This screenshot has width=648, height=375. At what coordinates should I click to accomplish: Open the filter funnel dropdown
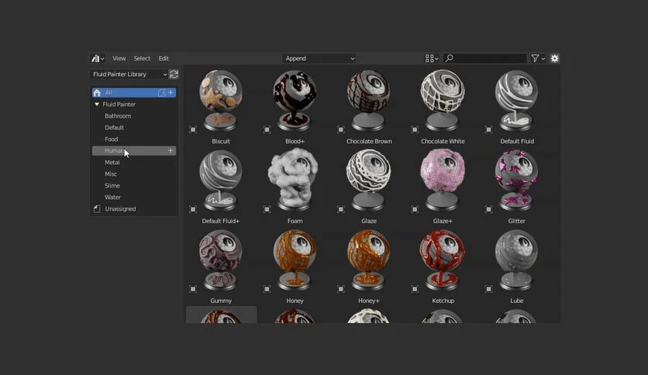(538, 58)
